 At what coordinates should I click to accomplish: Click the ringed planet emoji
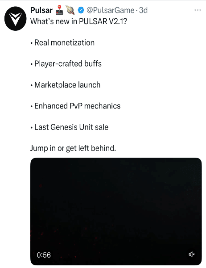[x=70, y=10]
